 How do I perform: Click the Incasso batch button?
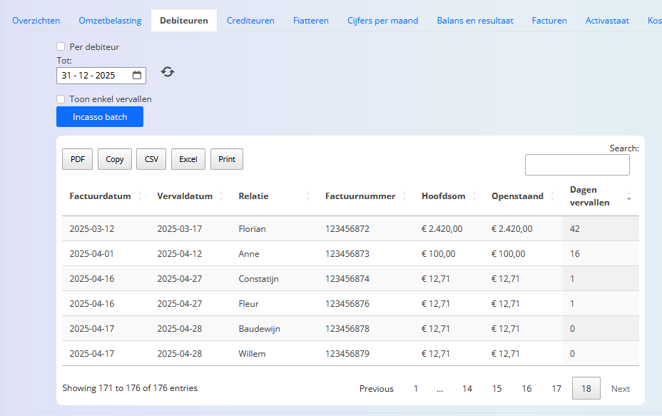[100, 116]
